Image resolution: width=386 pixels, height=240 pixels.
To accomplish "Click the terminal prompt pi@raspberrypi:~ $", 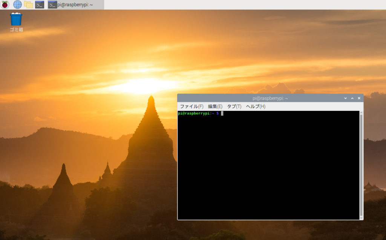I will [x=198, y=113].
